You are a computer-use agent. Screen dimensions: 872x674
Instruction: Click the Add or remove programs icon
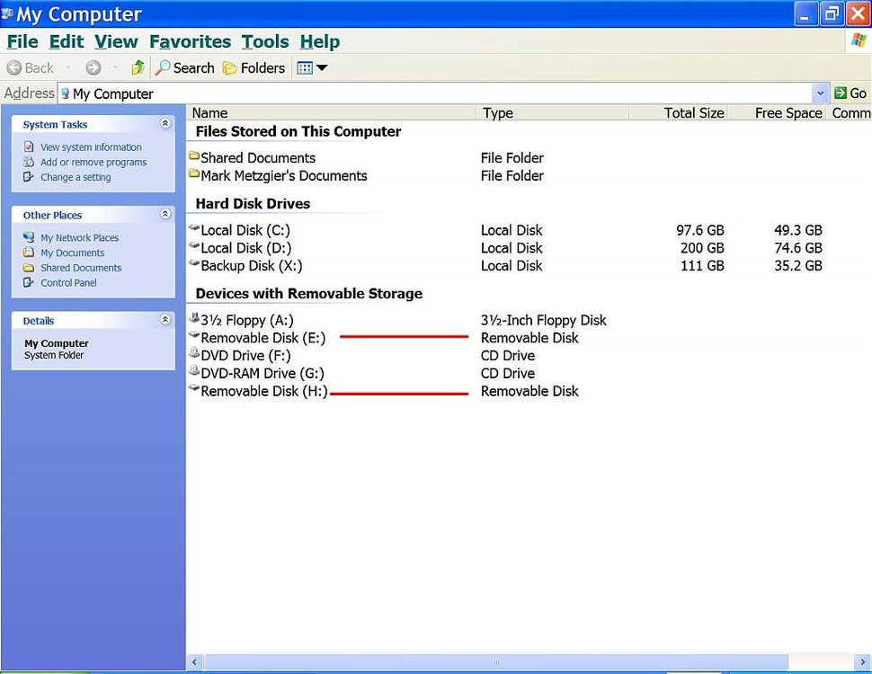(29, 162)
